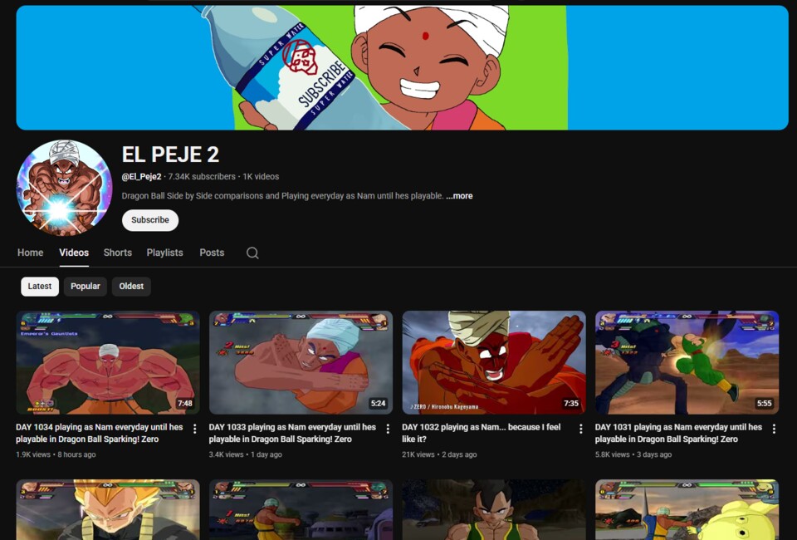Go to the Posts tab
The image size is (797, 540).
tap(212, 253)
